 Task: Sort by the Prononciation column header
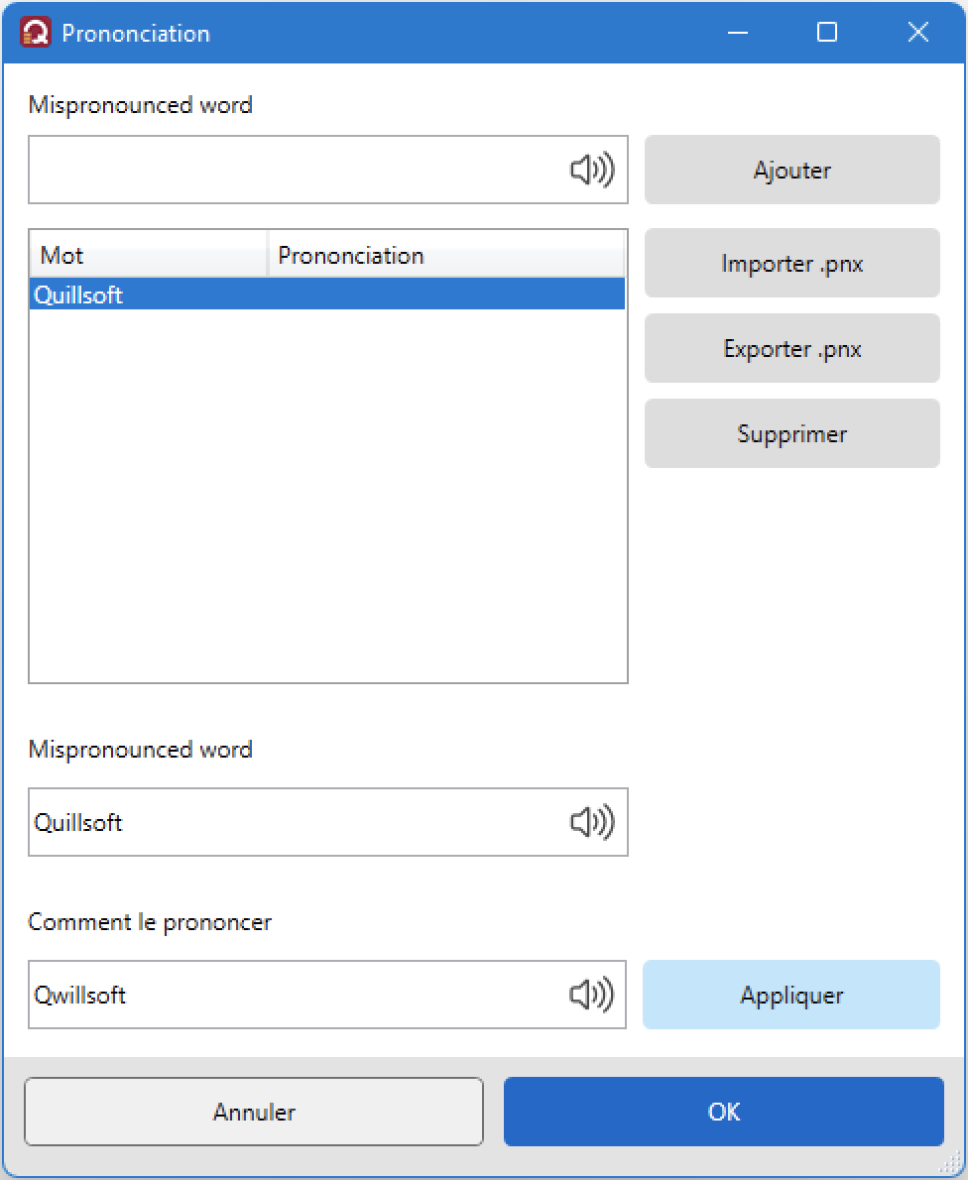pyautogui.click(x=446, y=255)
